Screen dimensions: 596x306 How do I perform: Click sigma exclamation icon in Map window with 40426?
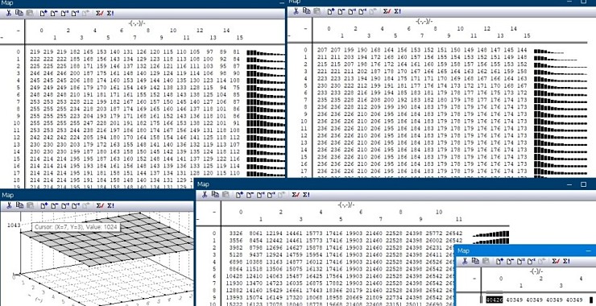[566, 261]
